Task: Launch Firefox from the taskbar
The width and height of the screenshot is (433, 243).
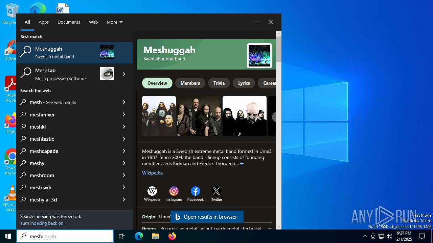Action: pos(172,236)
